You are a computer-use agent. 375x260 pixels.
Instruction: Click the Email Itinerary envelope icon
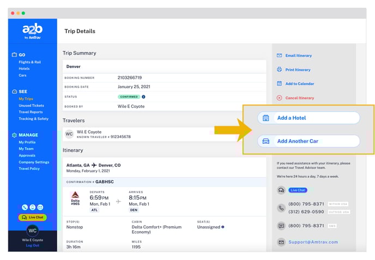pos(280,55)
